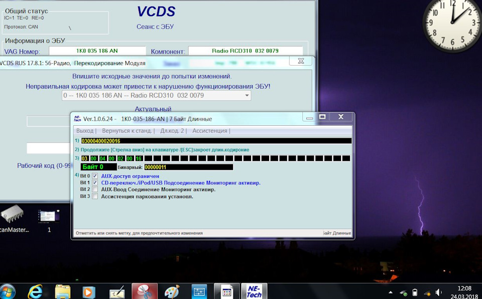Open Windows Explorer folder icon in taskbar
This screenshot has width=482, height=299.
point(62,291)
